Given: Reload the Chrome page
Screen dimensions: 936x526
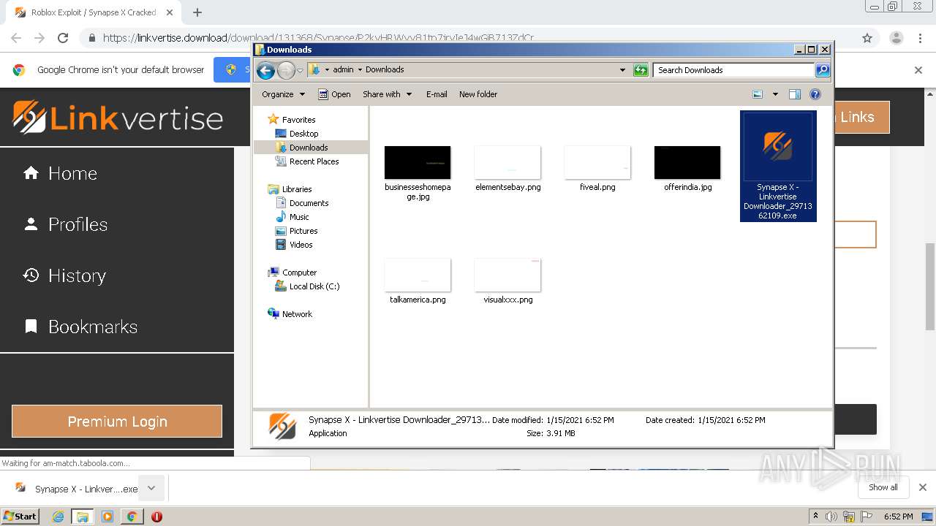Looking at the screenshot, I should click(x=63, y=38).
